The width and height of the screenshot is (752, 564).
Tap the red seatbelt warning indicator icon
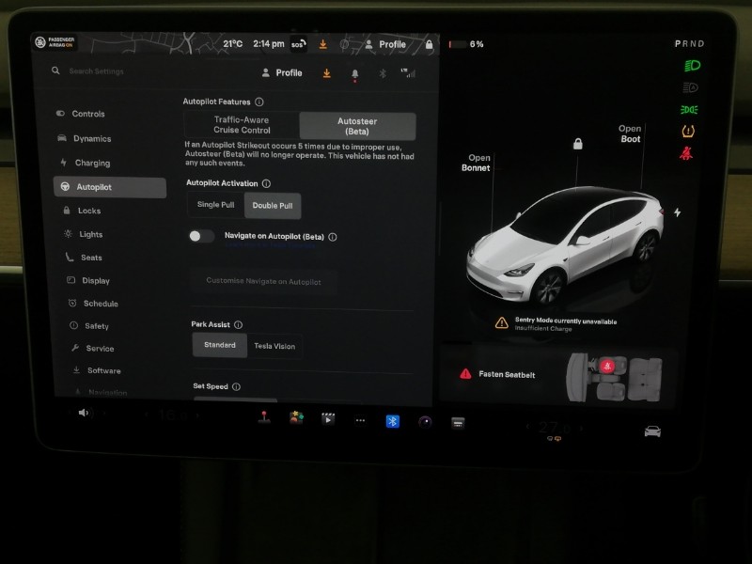[x=686, y=153]
